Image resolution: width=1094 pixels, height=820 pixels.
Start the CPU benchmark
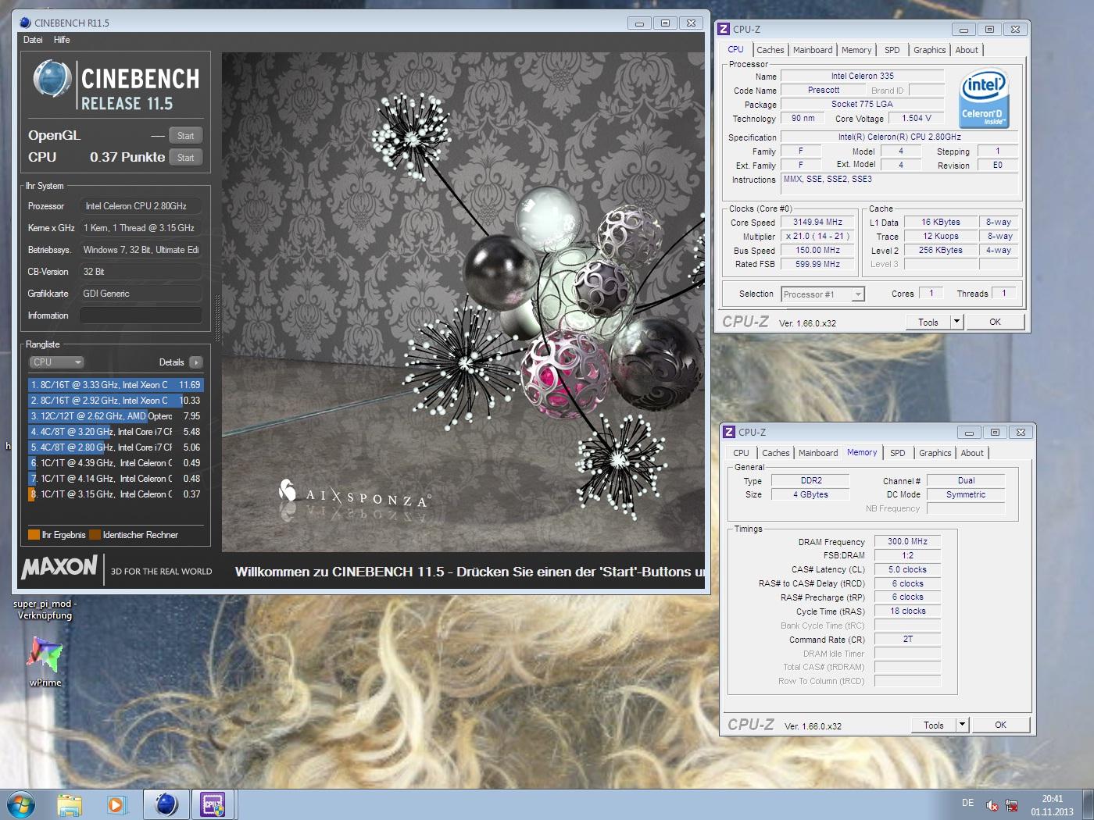click(185, 158)
